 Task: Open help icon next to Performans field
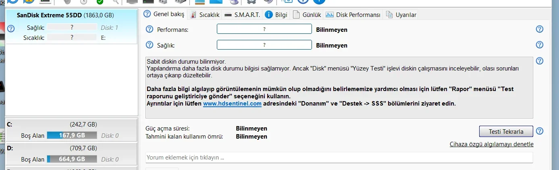coord(150,29)
